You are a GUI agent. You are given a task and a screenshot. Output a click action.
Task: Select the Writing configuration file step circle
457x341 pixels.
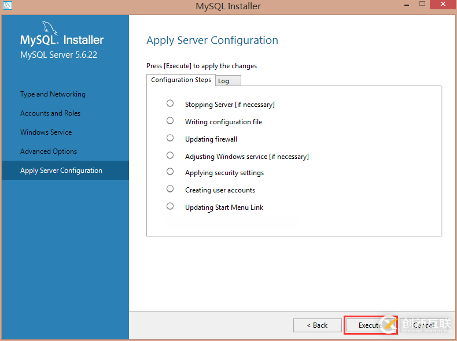coord(170,121)
